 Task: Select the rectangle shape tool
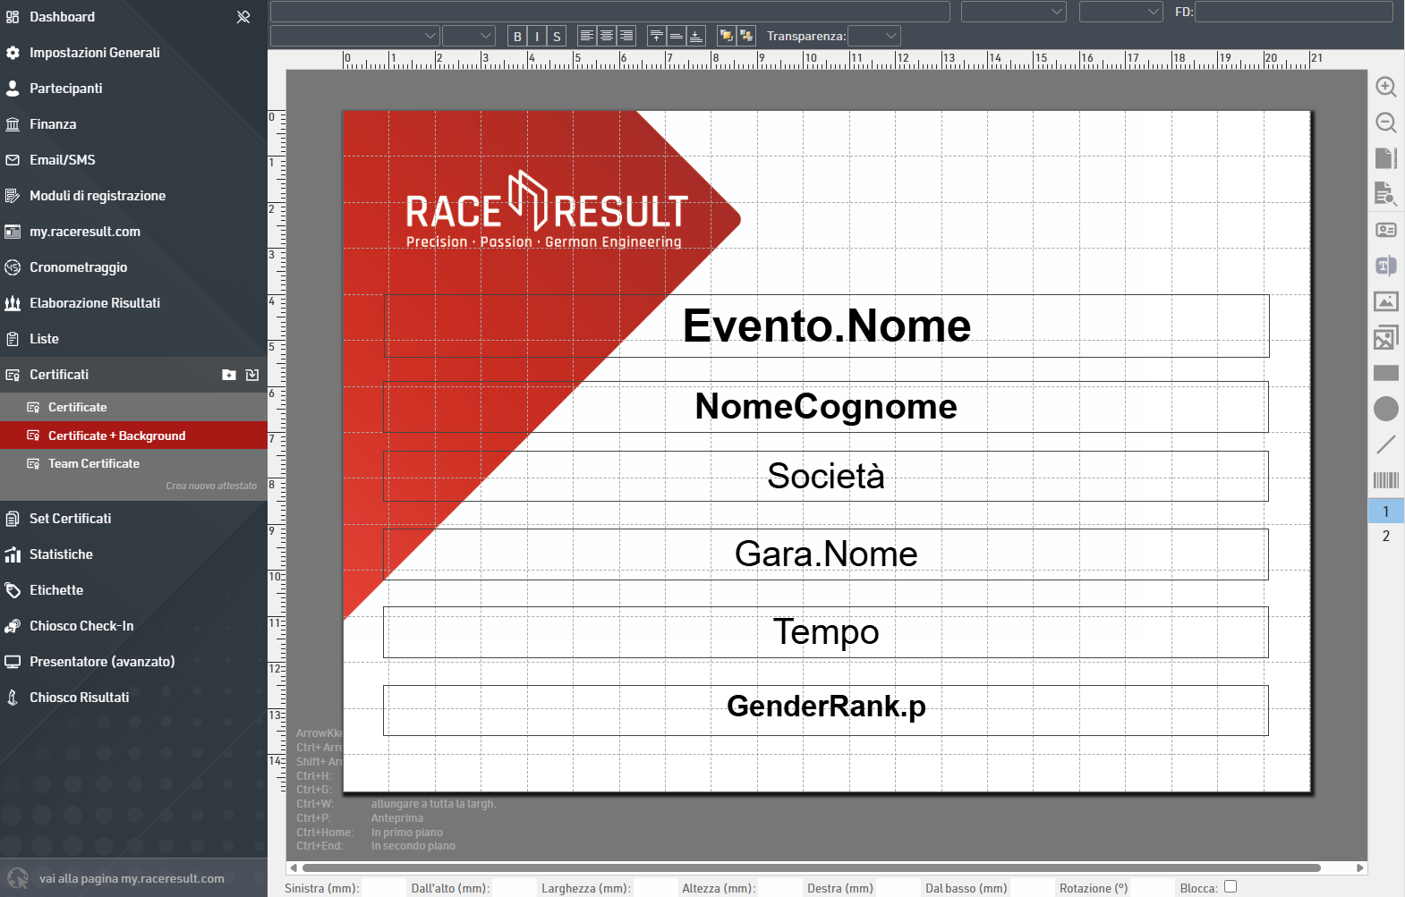tap(1385, 373)
